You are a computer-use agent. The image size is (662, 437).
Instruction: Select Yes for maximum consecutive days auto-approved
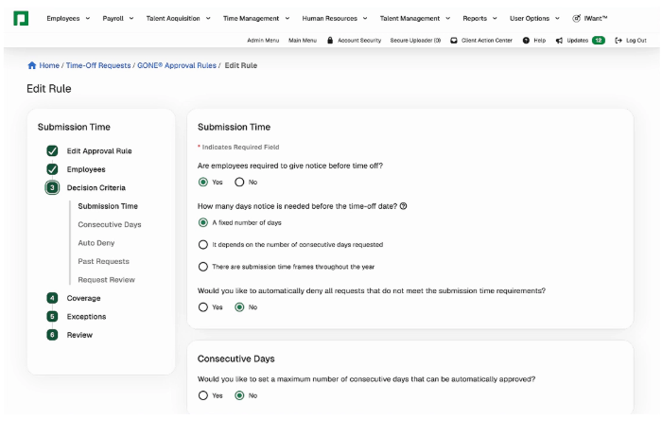[x=203, y=395]
